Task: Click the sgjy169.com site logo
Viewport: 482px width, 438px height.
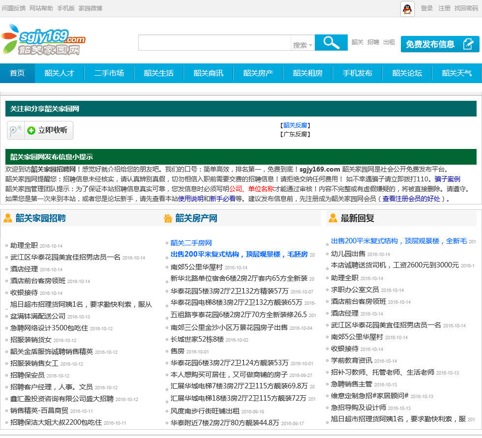Action: (x=43, y=40)
